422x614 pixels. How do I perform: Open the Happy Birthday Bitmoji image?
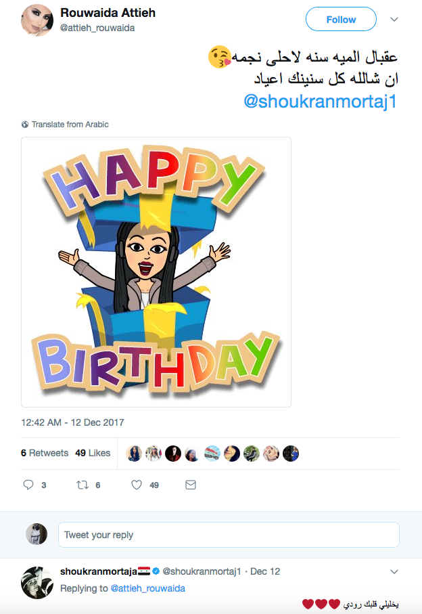click(x=156, y=272)
